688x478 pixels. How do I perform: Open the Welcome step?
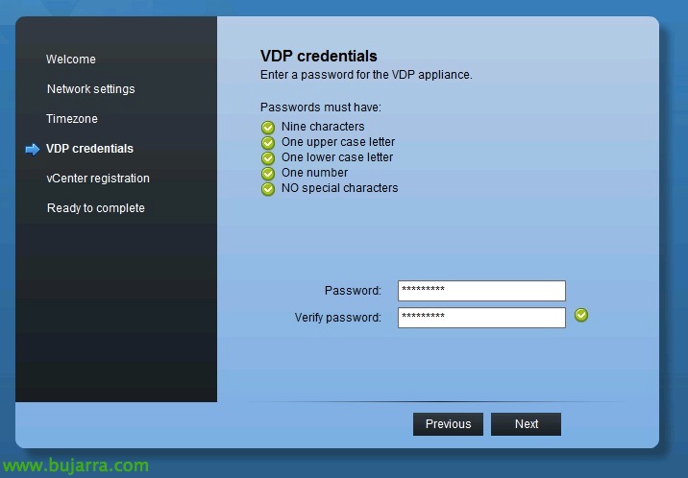point(71,60)
